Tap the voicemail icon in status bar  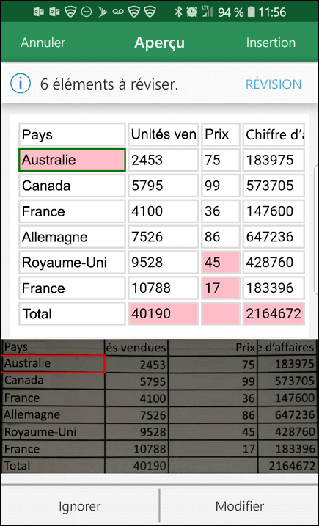coord(118,12)
